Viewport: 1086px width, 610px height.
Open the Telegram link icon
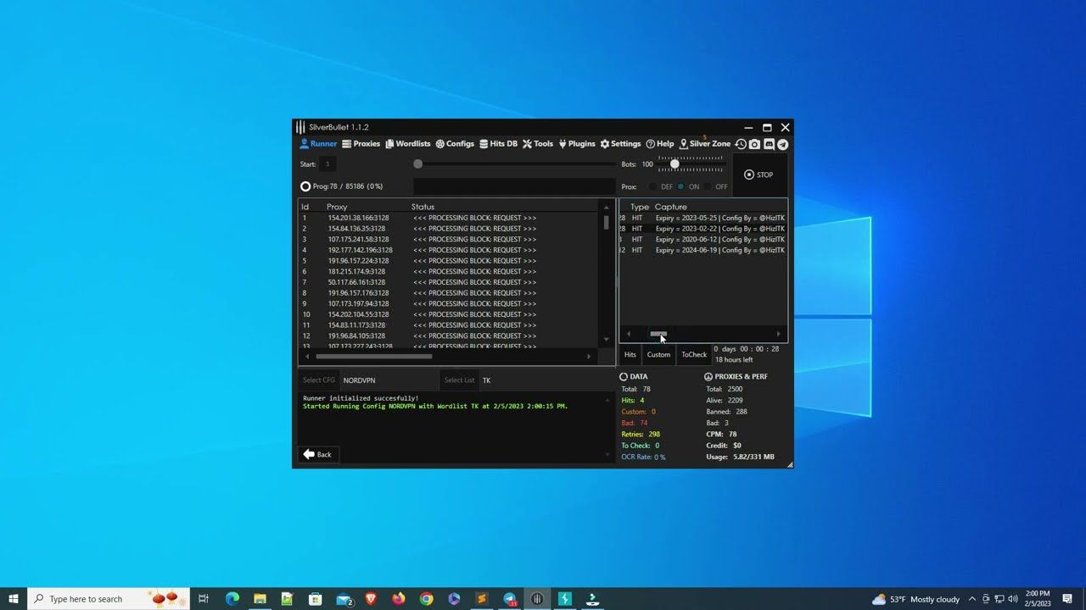pos(782,144)
